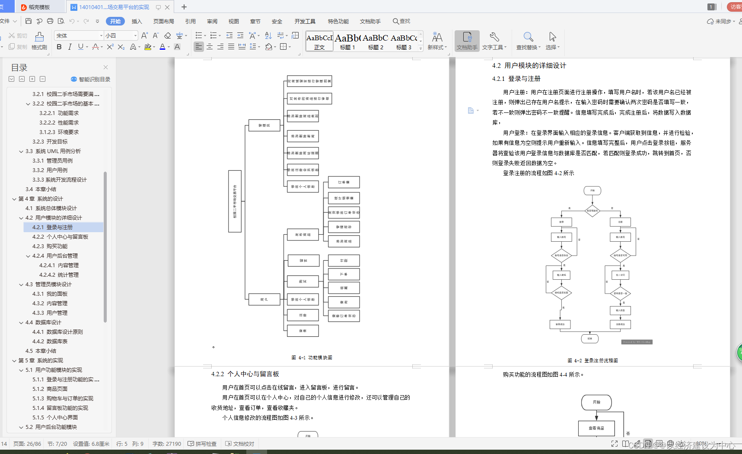Click 拼写检查 in status bar
The width and height of the screenshot is (742, 454).
tap(202, 444)
